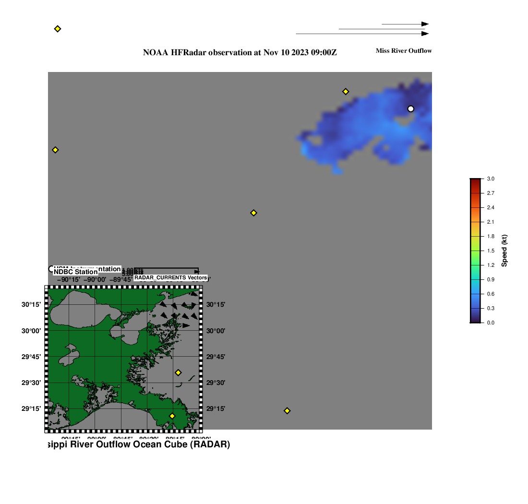Click the yellow diamond in the center of the main map

(254, 213)
